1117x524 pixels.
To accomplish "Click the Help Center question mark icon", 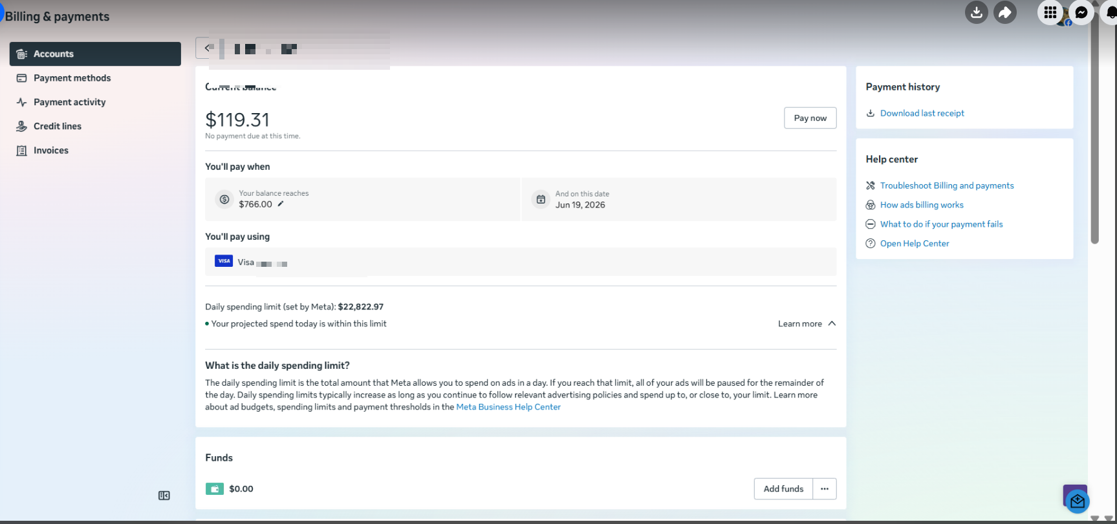I will (x=871, y=244).
